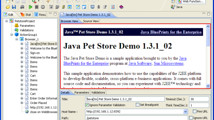This screenshot has height=120, width=214.
Task: Open the Validations tab beside Details
Action: [x=98, y=93]
